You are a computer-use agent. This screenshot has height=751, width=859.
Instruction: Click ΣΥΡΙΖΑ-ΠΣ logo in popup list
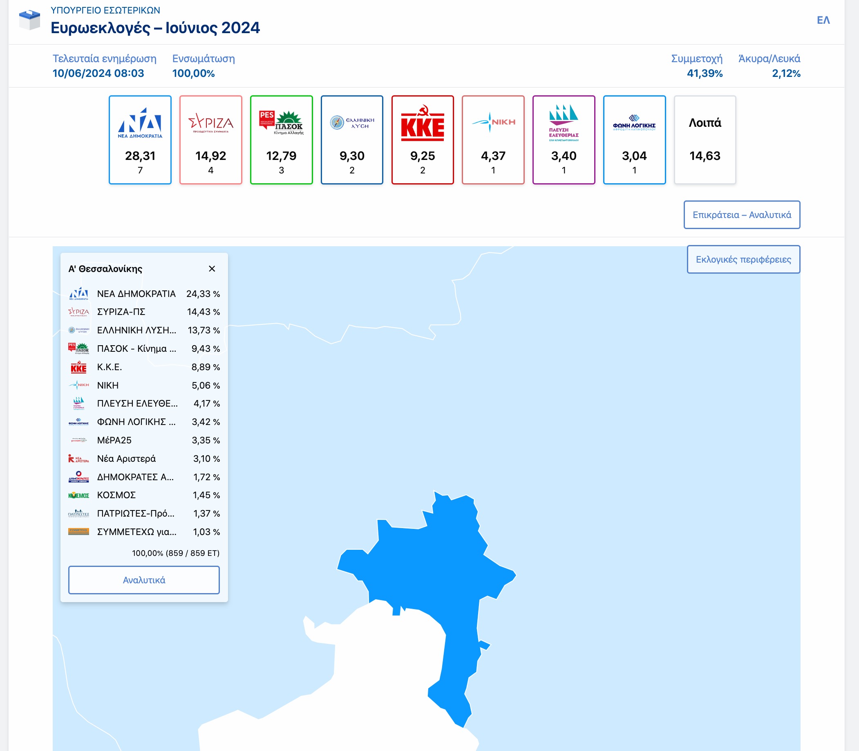(79, 312)
